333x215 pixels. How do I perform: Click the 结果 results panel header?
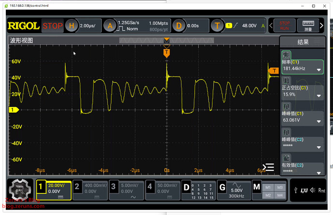pyautogui.click(x=303, y=42)
